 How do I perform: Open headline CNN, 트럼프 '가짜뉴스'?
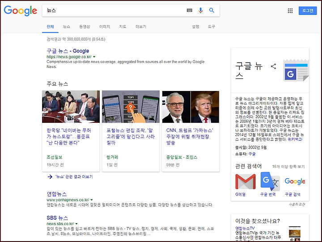(190, 137)
